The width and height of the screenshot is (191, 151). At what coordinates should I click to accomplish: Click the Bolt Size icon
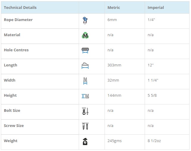pyautogui.click(x=85, y=111)
